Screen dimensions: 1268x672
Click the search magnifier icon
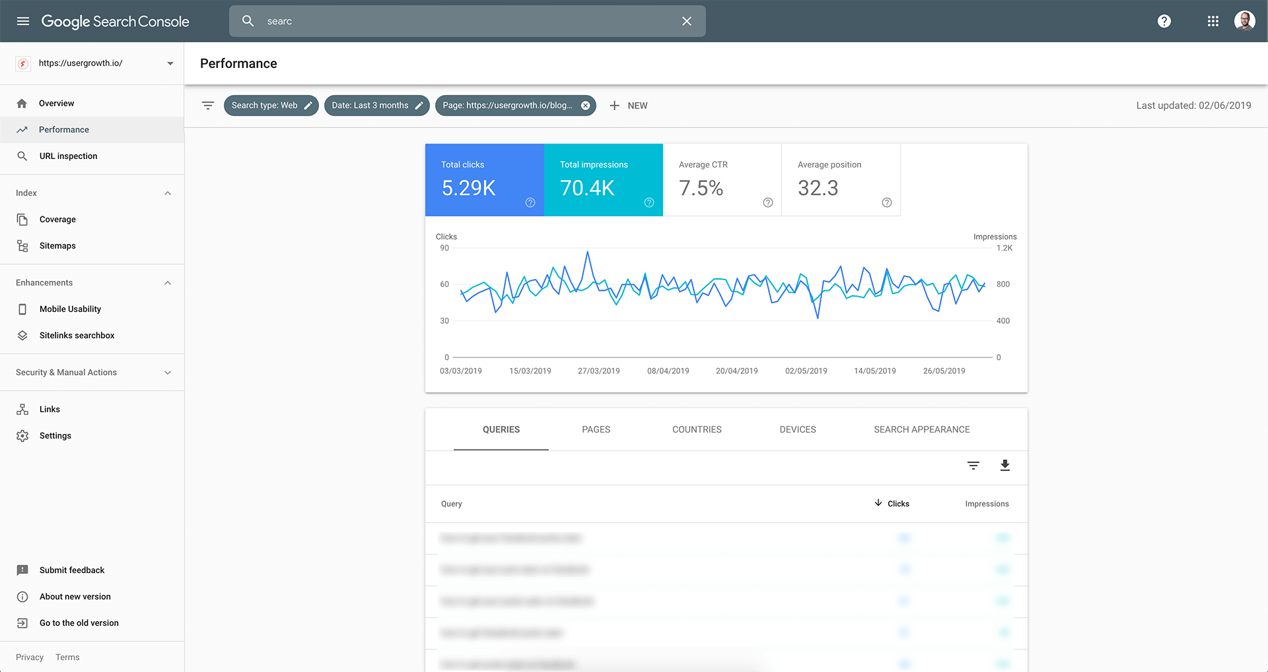coord(248,21)
